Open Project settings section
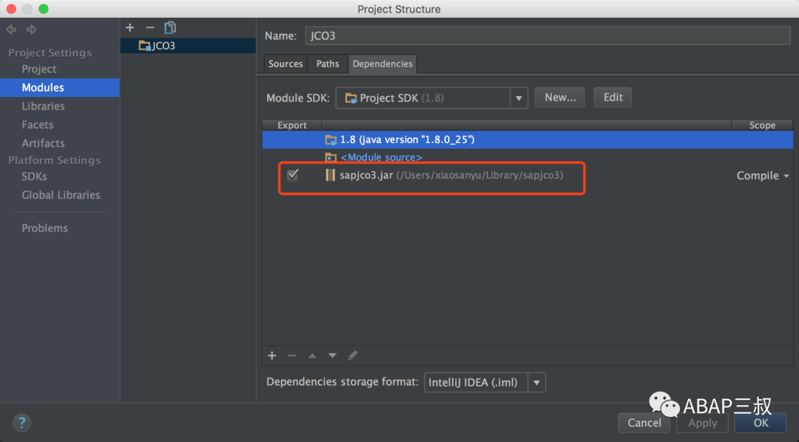The width and height of the screenshot is (799, 442). click(38, 69)
